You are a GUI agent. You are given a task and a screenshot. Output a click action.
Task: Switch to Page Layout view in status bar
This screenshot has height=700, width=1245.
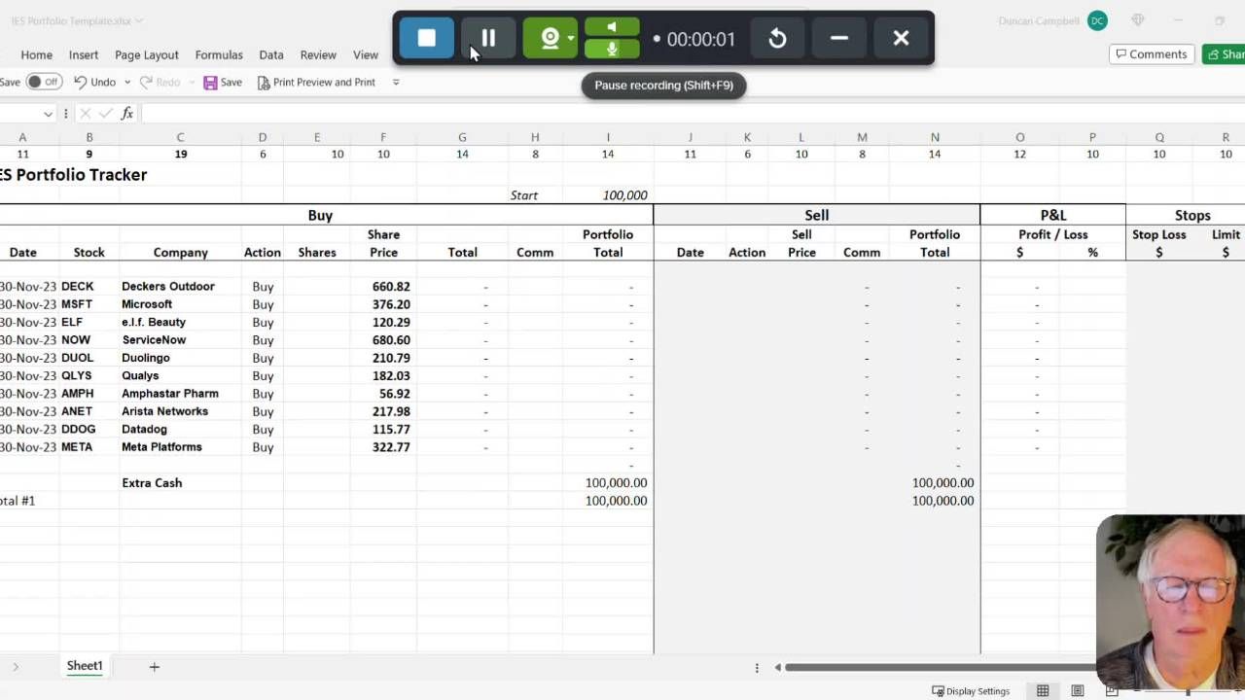click(1078, 691)
